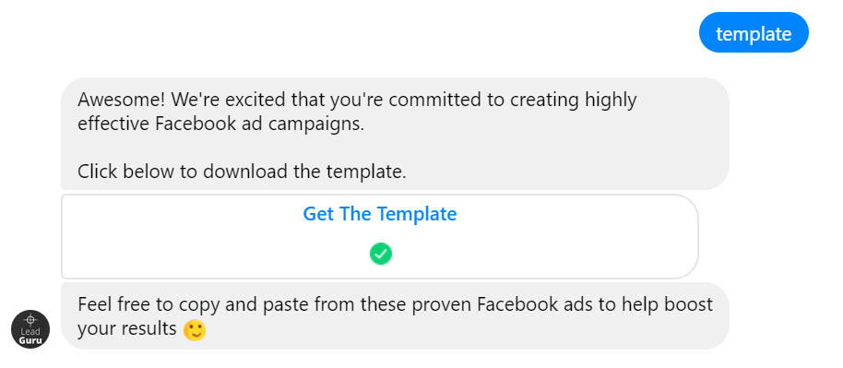The height and width of the screenshot is (368, 843).
Task: Select the "Feel free to copy and paste" message
Action: point(395,316)
